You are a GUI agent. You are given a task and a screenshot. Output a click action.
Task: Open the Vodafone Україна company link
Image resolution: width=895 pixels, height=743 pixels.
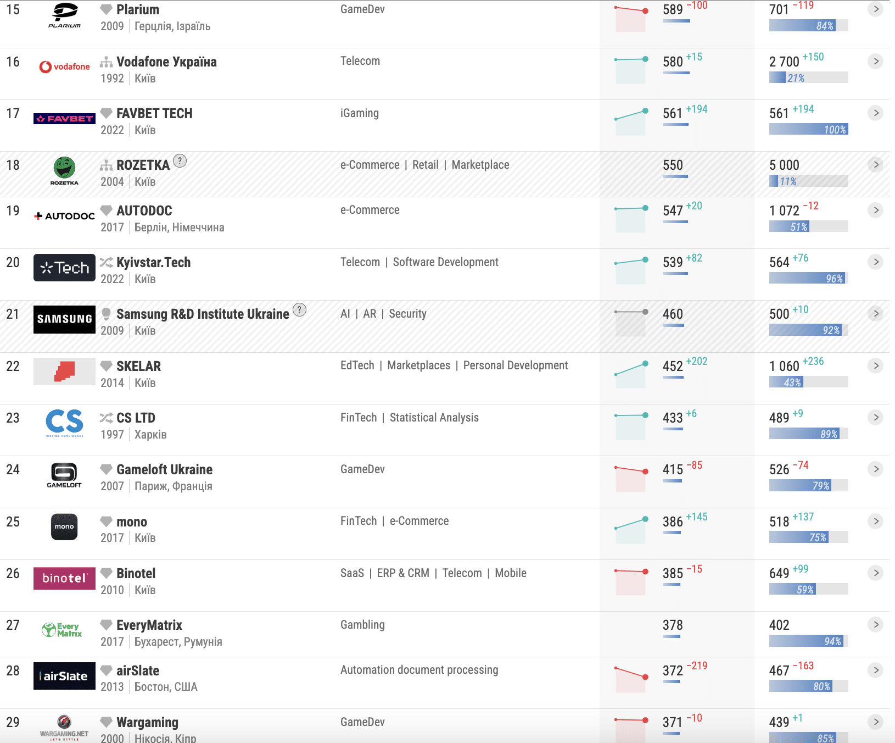166,62
